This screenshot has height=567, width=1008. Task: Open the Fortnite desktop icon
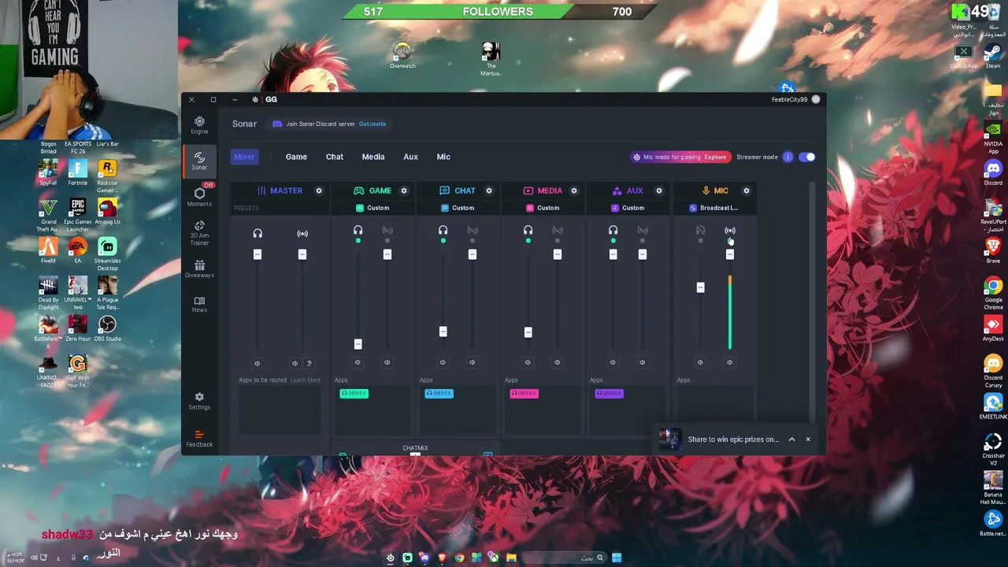pos(78,172)
